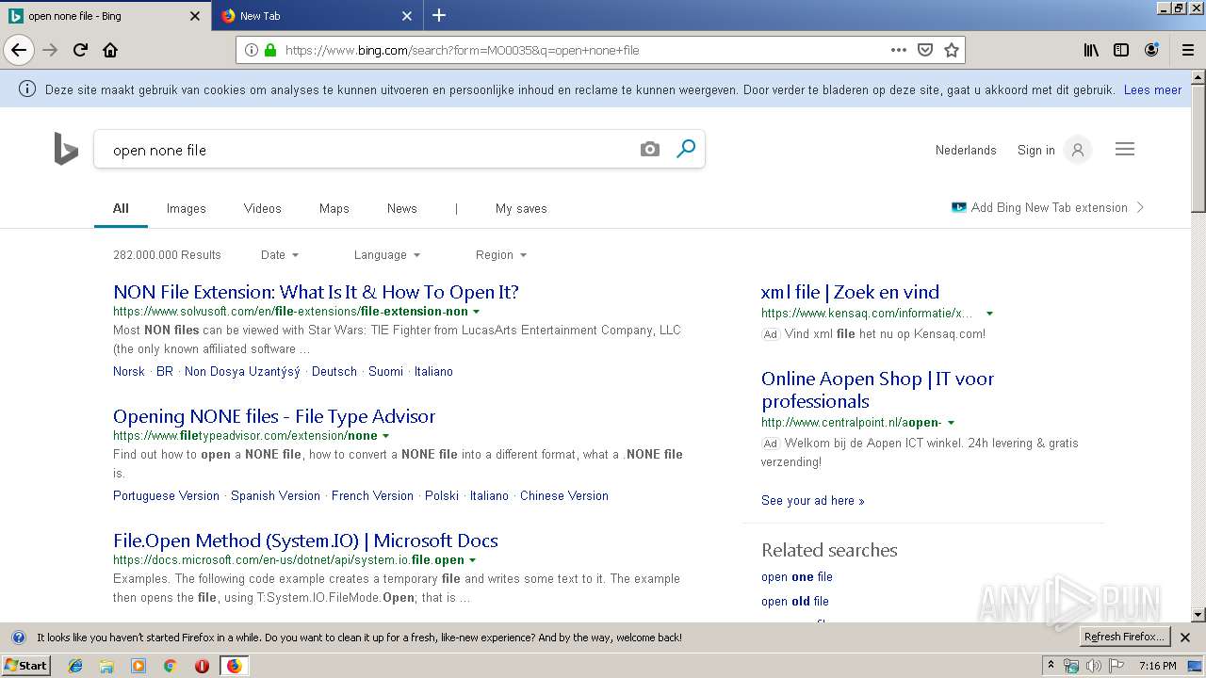The height and width of the screenshot is (678, 1206).
Task: Go back using the Firefox back arrow
Action: (19, 50)
